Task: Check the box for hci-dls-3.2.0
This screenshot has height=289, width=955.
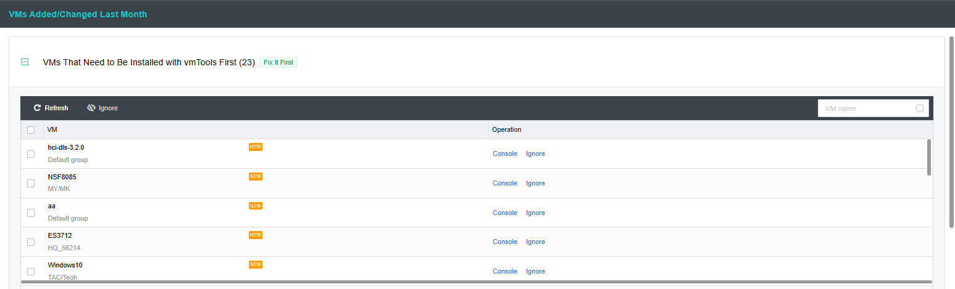Action: pos(31,154)
